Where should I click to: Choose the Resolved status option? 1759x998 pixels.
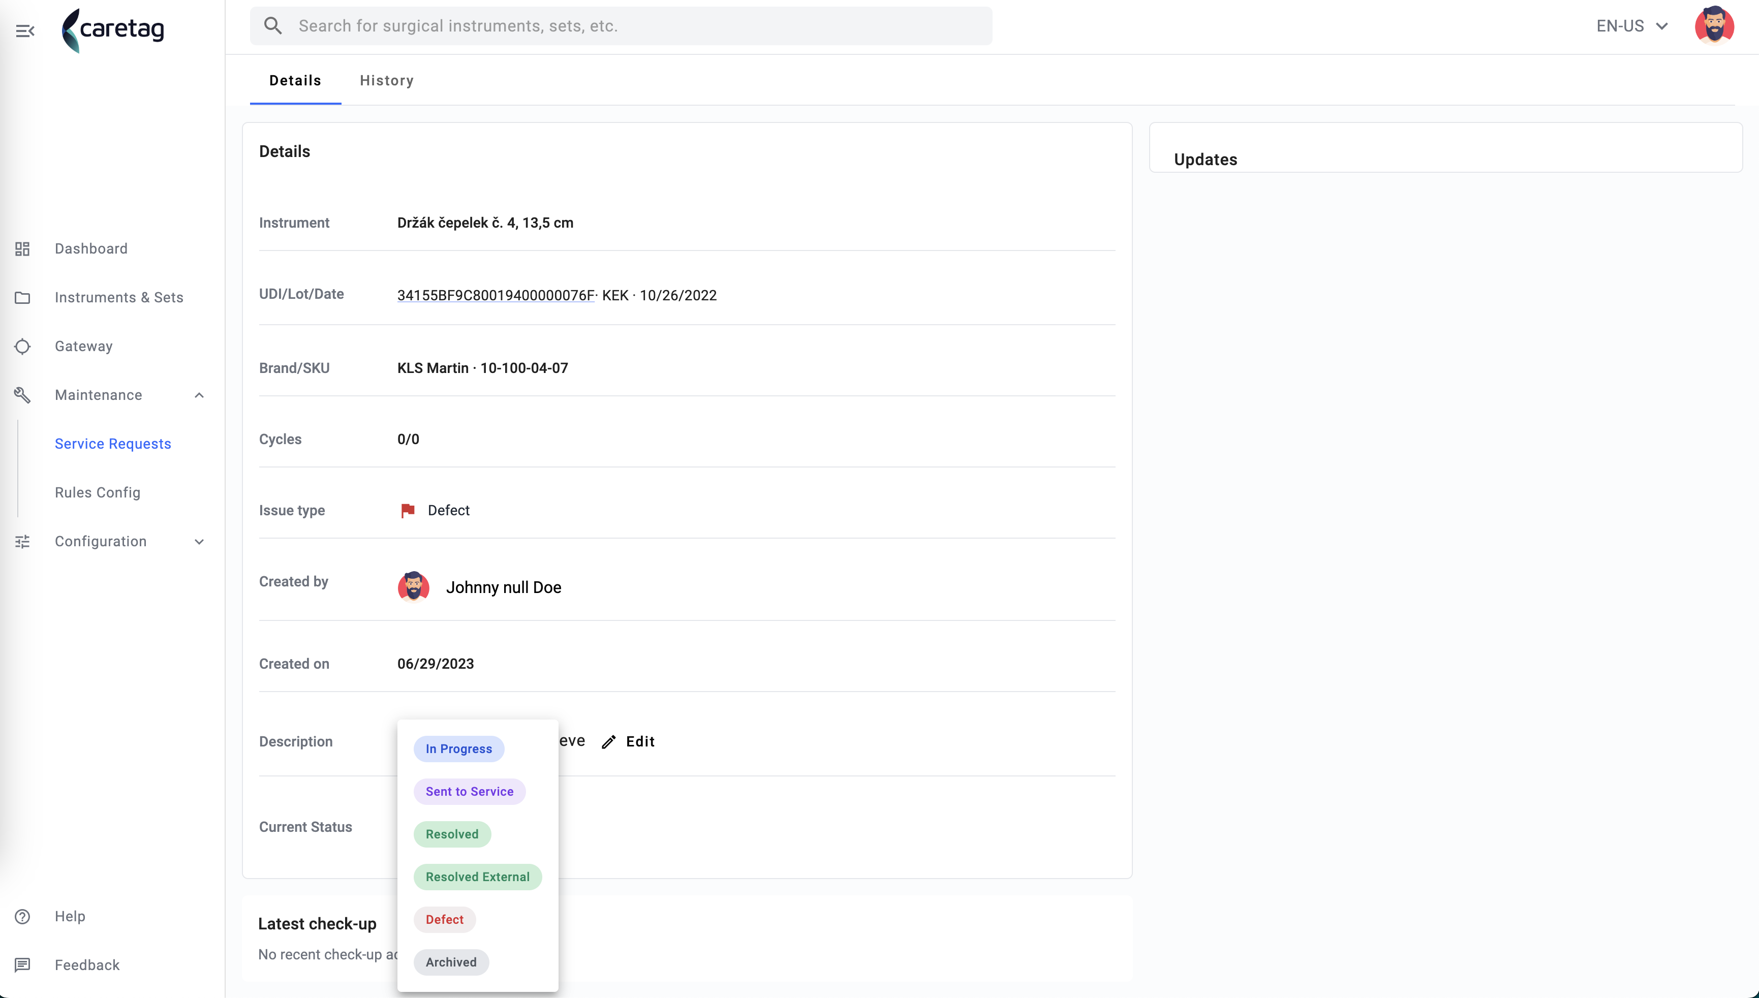click(x=452, y=834)
